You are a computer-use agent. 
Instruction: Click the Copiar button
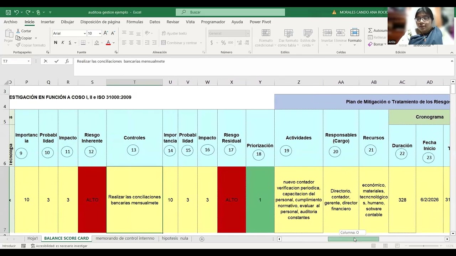click(24, 38)
